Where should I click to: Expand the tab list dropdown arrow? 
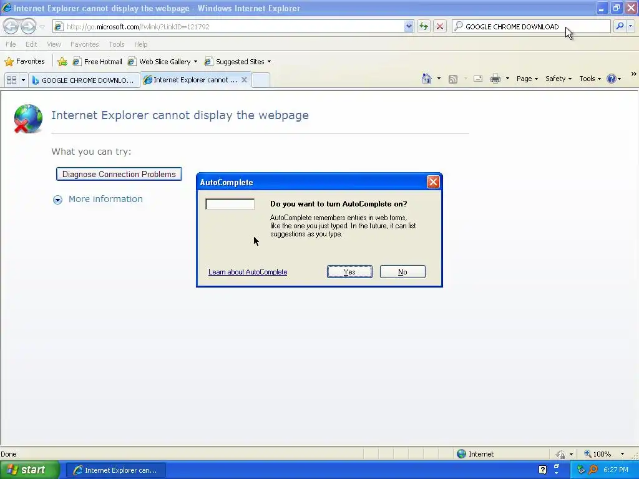(x=23, y=80)
